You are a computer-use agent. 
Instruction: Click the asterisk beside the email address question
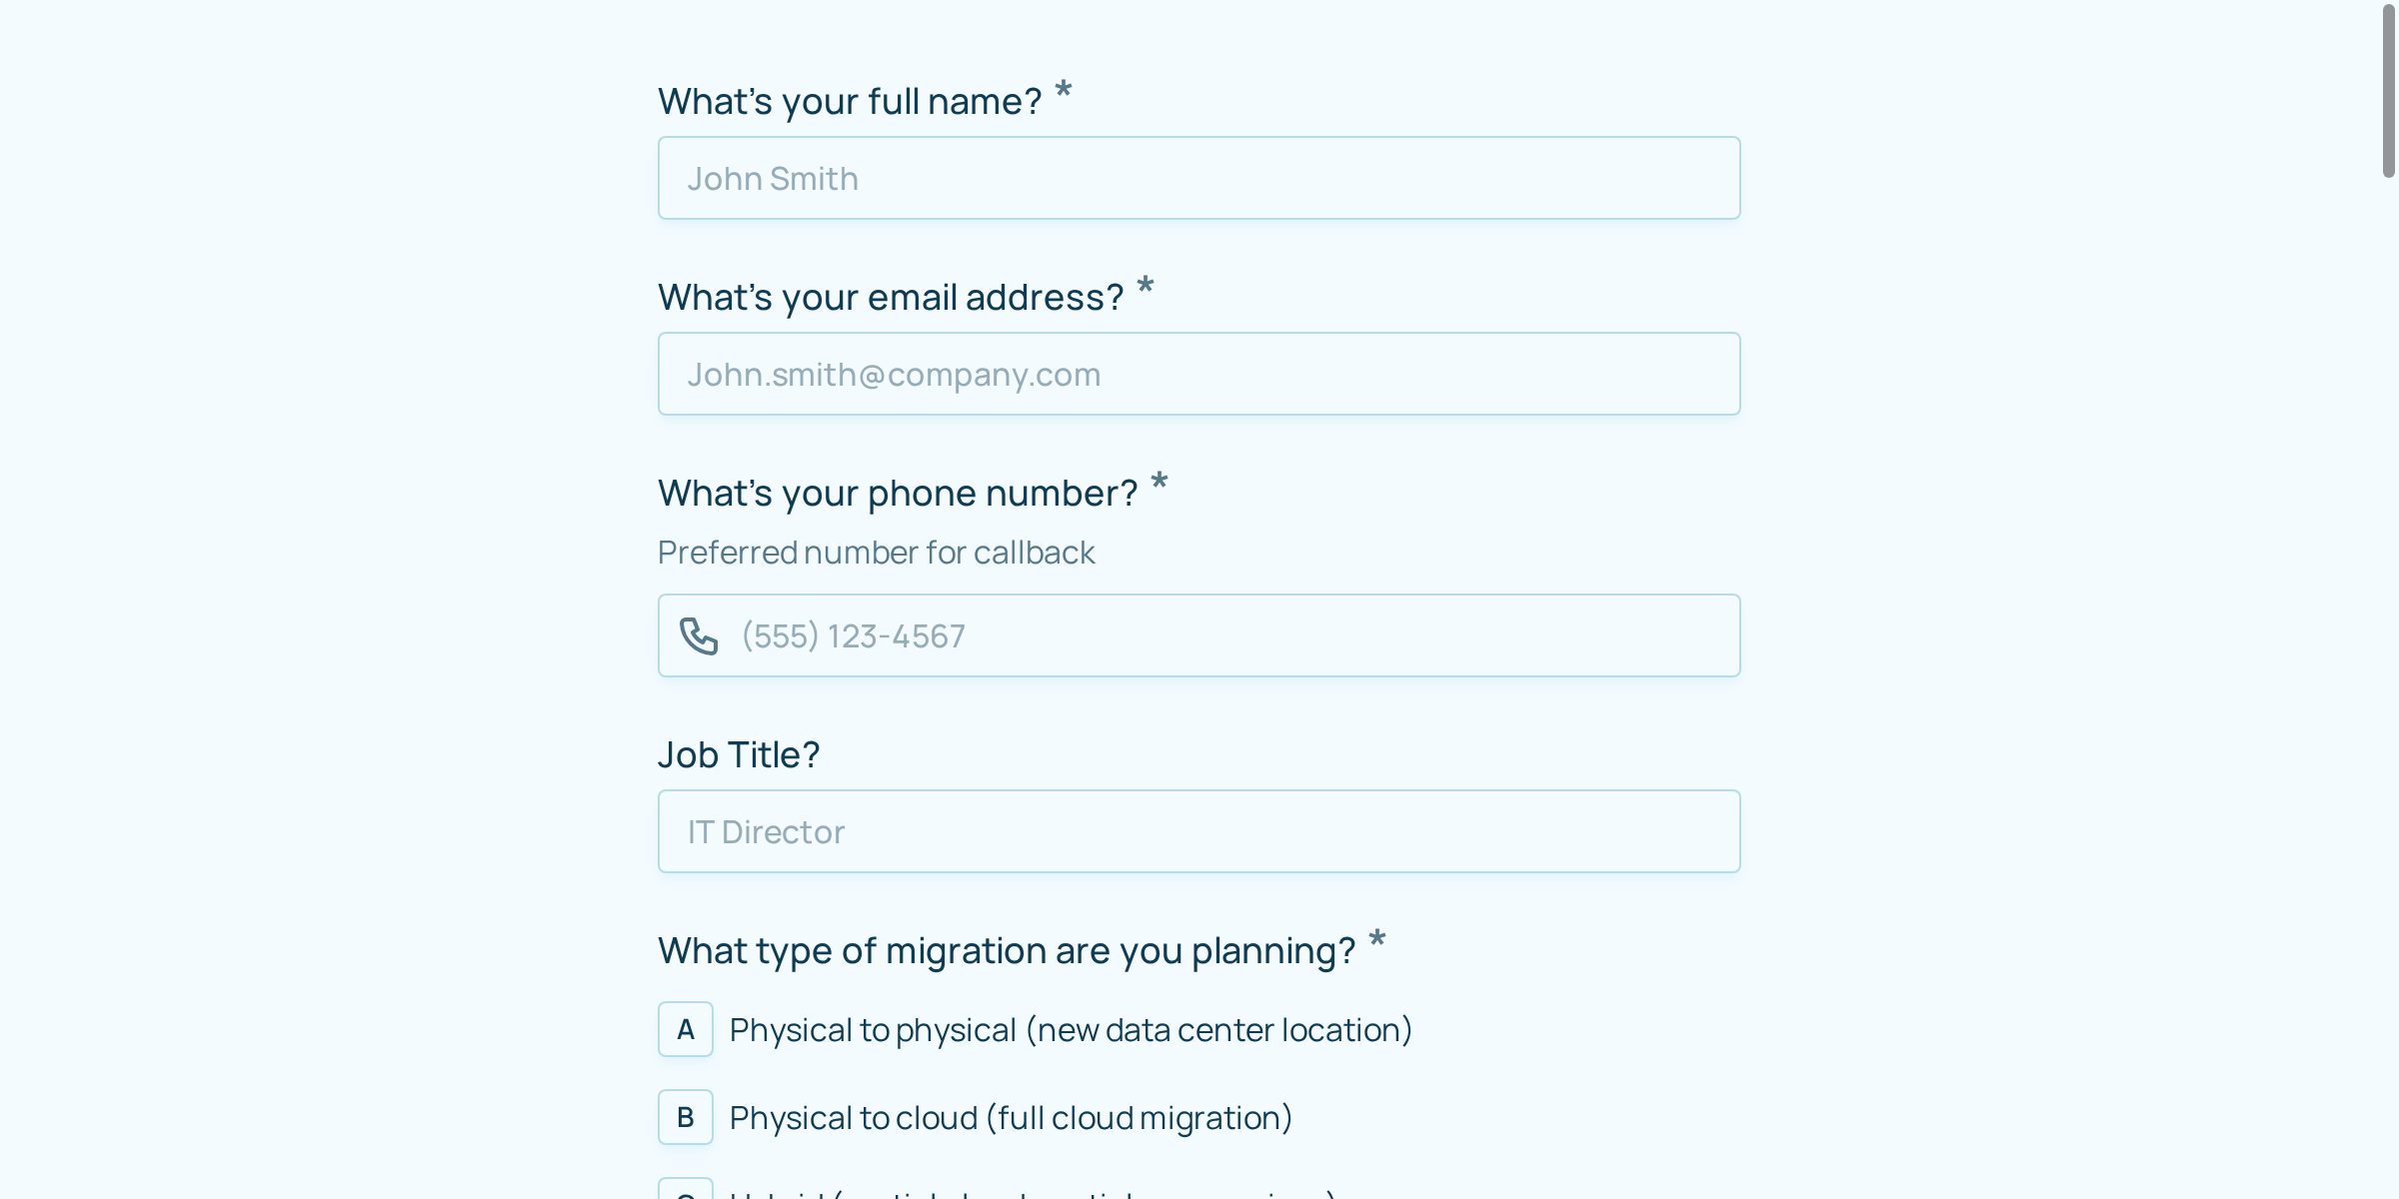(1144, 290)
